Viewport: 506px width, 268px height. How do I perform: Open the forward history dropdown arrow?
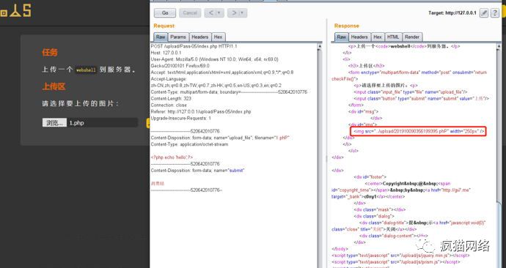tap(243, 13)
